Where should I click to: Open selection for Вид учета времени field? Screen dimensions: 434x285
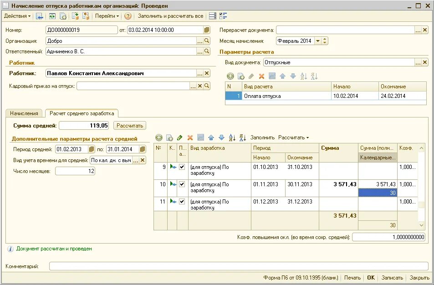tap(136, 160)
